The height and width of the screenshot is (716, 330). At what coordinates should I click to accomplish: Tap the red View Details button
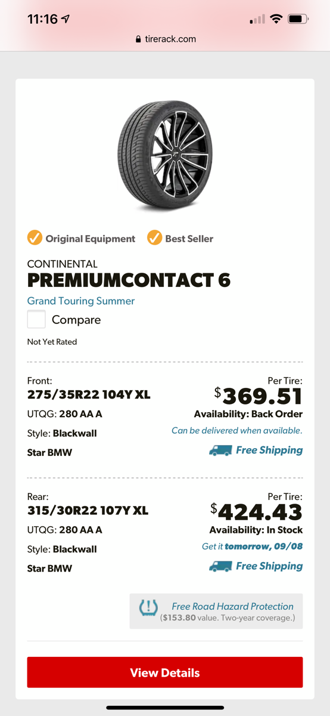coord(165,672)
